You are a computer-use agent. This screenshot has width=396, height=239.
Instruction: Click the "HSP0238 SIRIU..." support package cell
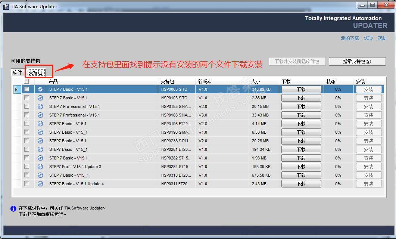pos(177,141)
